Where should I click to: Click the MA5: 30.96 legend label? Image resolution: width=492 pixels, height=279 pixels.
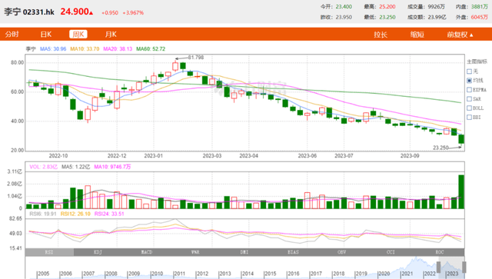[53, 49]
